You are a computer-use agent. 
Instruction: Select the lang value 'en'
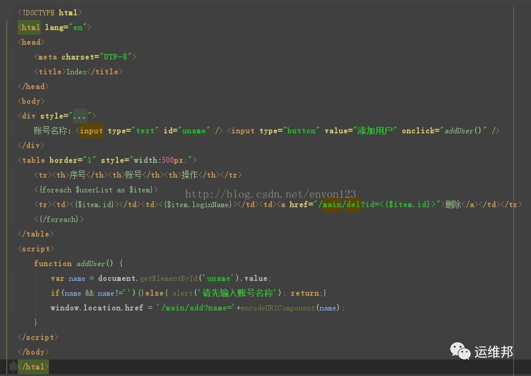click(78, 27)
